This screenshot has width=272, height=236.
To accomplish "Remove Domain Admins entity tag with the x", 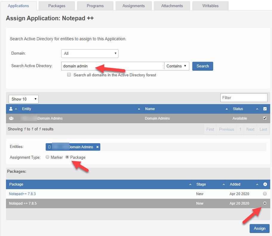I will click(x=98, y=147).
